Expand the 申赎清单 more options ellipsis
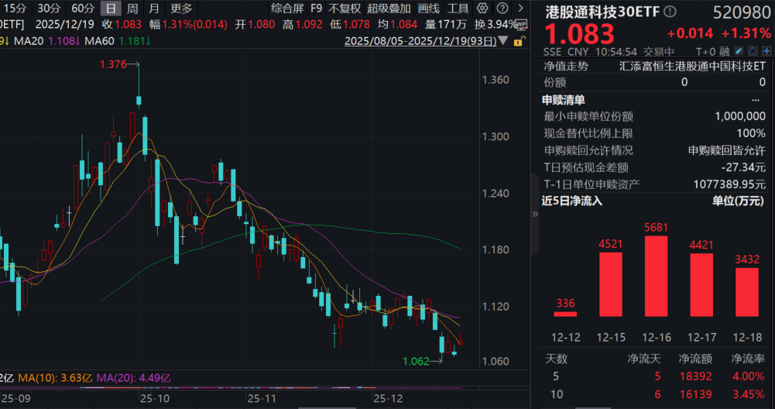 [756, 100]
